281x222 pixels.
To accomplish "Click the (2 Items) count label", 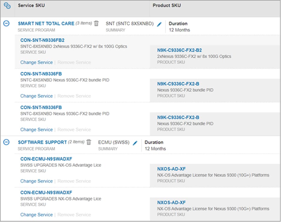I will [76, 142].
